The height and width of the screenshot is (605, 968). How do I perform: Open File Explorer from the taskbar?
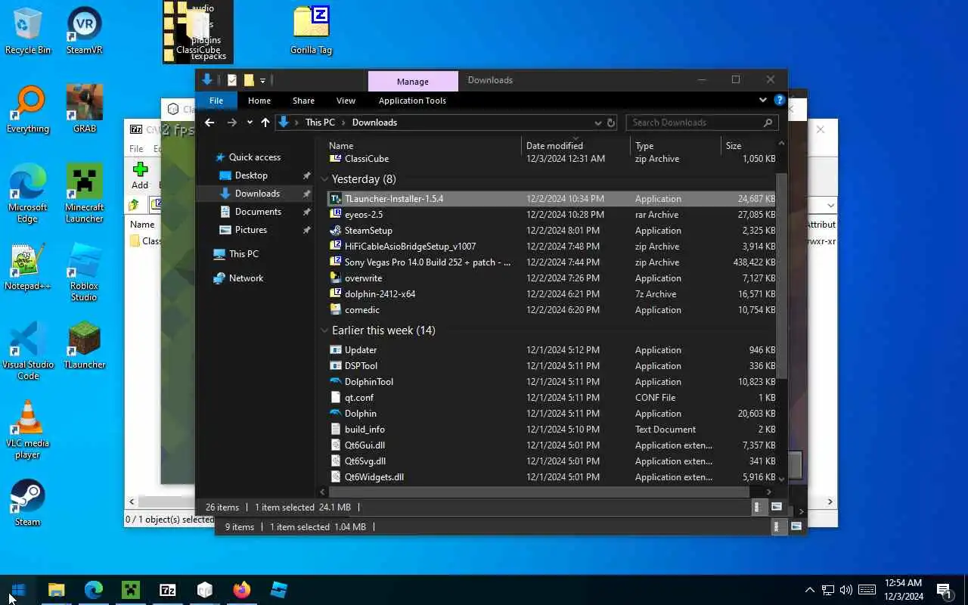(x=56, y=590)
